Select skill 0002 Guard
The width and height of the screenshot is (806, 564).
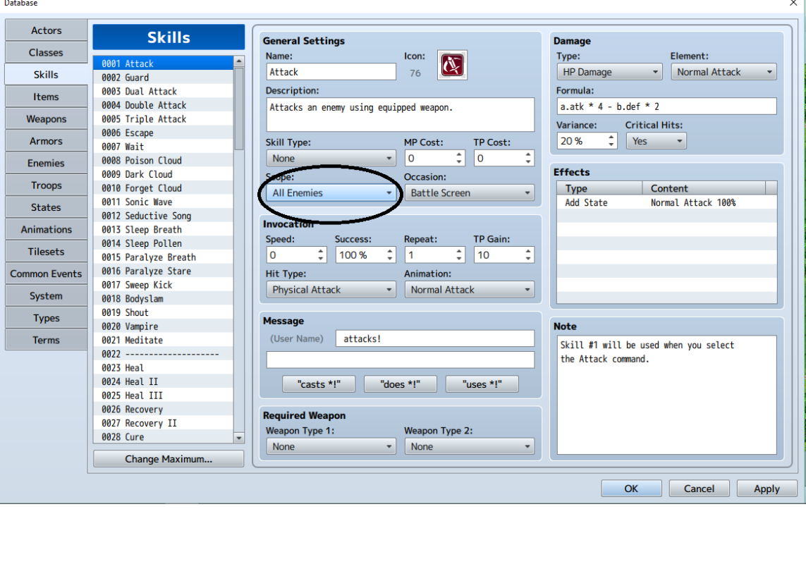pos(163,77)
